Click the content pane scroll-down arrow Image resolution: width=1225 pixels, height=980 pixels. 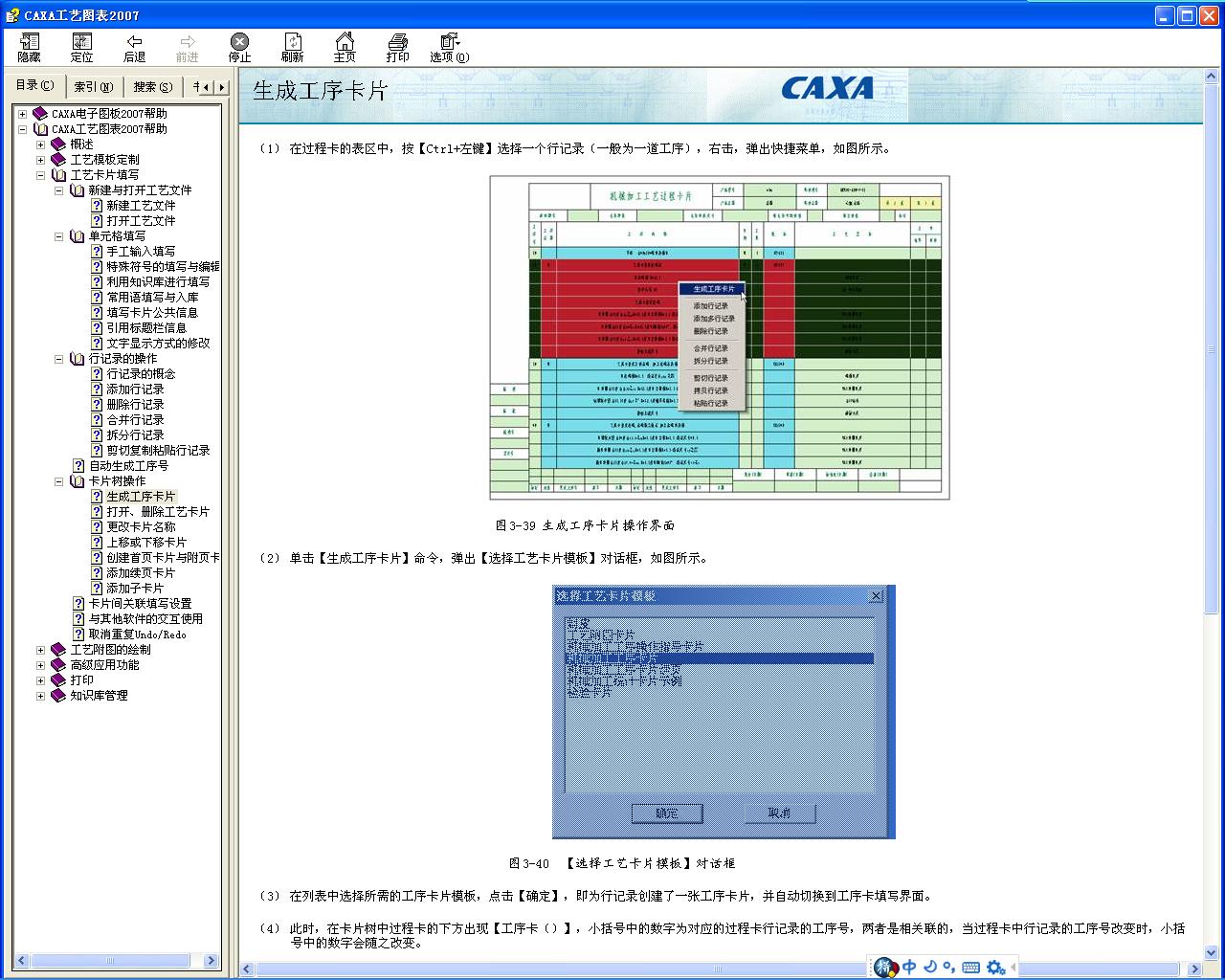(1212, 953)
